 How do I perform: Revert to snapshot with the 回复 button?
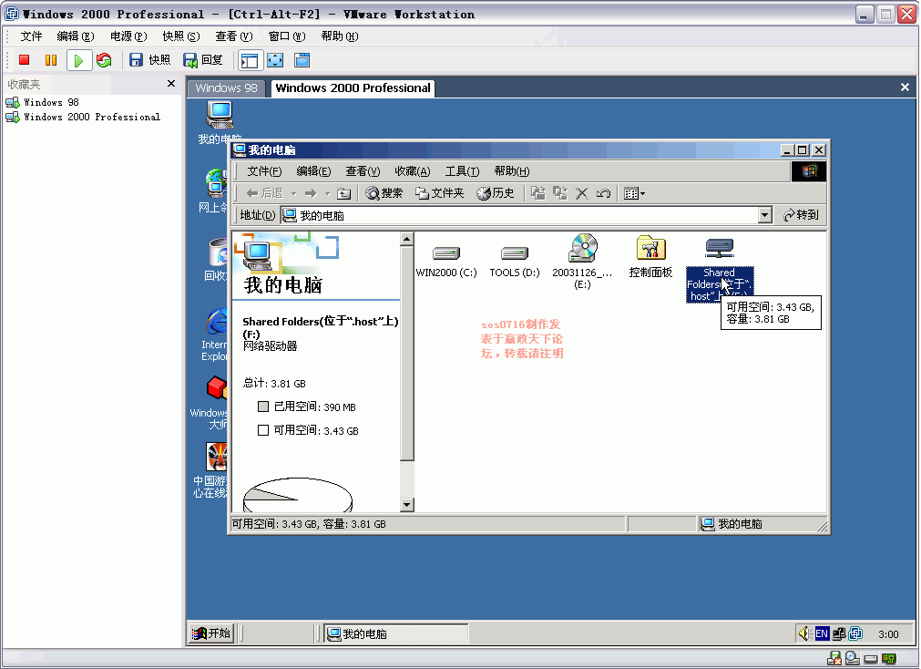[203, 60]
